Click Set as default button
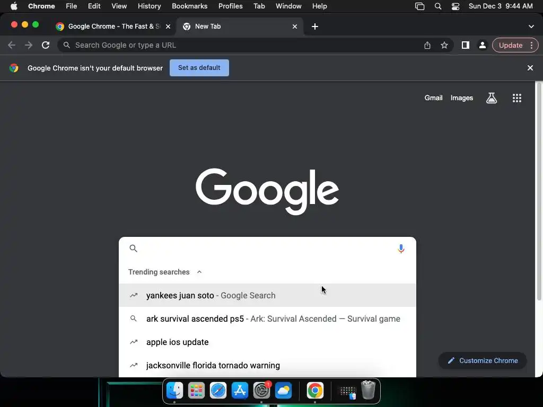The height and width of the screenshot is (407, 543). [199, 68]
